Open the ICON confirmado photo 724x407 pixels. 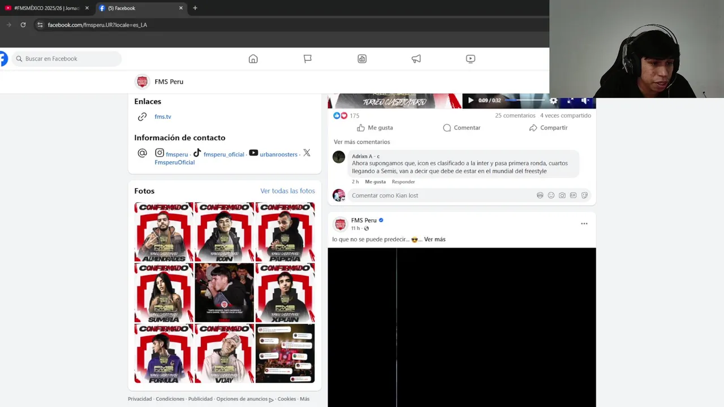pos(225,232)
